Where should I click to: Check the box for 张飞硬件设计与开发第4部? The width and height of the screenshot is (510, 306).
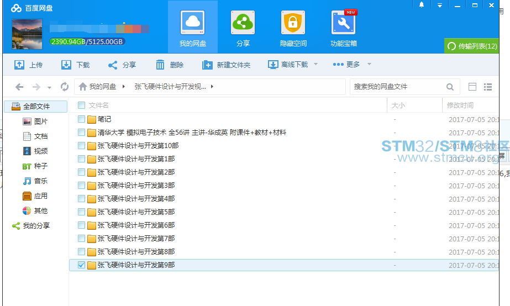pos(81,199)
